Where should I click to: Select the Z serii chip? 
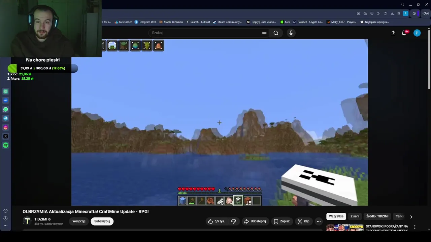pyautogui.click(x=355, y=216)
